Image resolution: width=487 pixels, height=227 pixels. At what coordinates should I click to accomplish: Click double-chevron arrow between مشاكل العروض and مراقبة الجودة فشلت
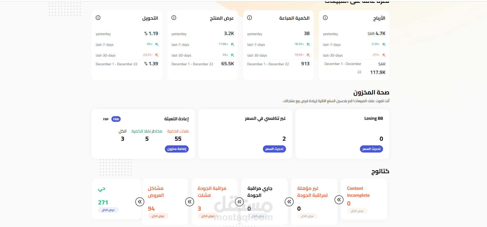[189, 202]
